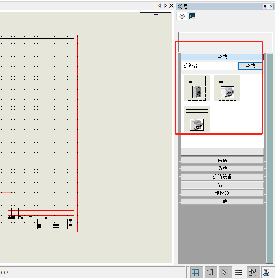275x279 pixels.
Task: Toggle line weight display icon
Action: [x=238, y=272]
